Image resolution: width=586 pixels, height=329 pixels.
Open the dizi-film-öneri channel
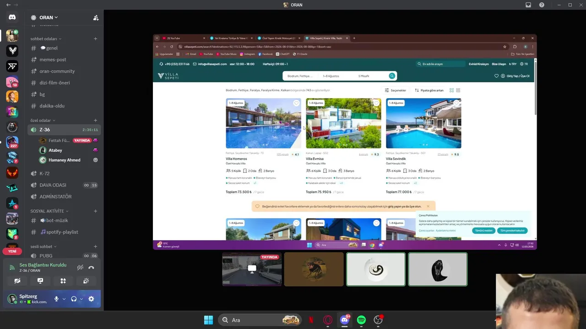coord(64,83)
